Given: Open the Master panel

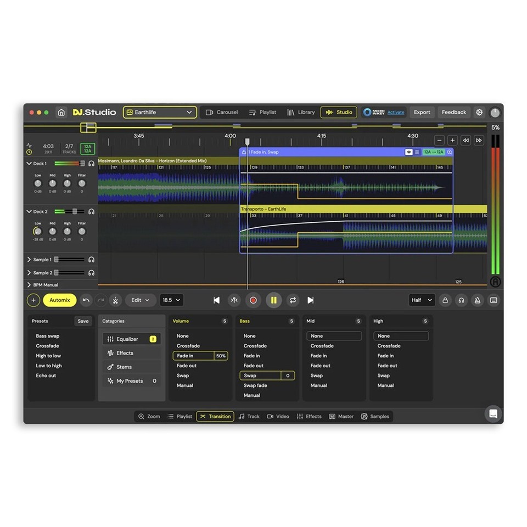Looking at the screenshot, I should (341, 416).
